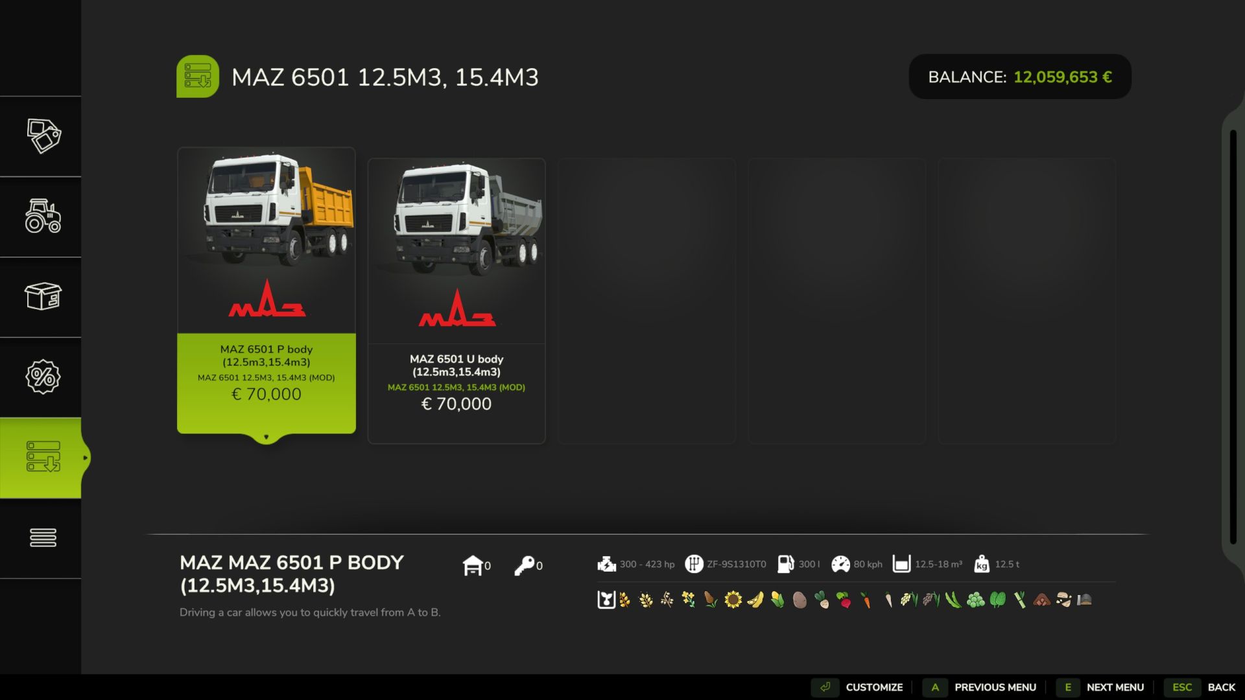This screenshot has width=1245, height=700.
Task: Click the leased vehicles key icon
Action: point(524,565)
